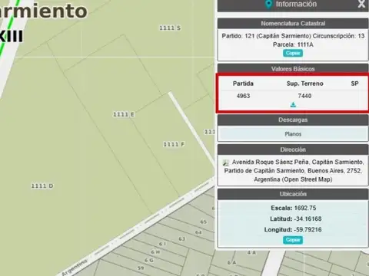This screenshot has width=369, height=276.
Task: Select lot 59 on the map
Action: (x=141, y=268)
